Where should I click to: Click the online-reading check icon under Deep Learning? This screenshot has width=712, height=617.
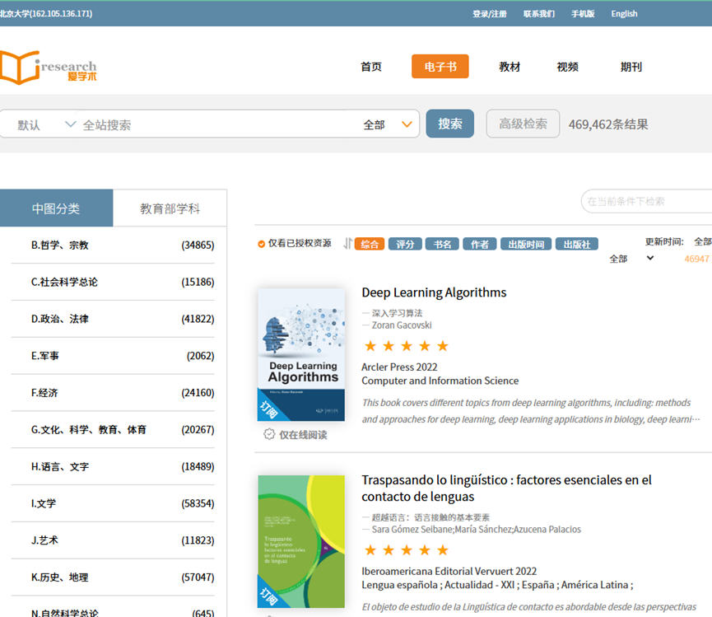click(269, 434)
